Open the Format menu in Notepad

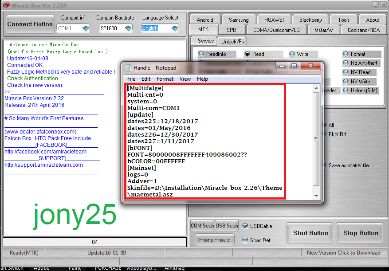point(165,79)
